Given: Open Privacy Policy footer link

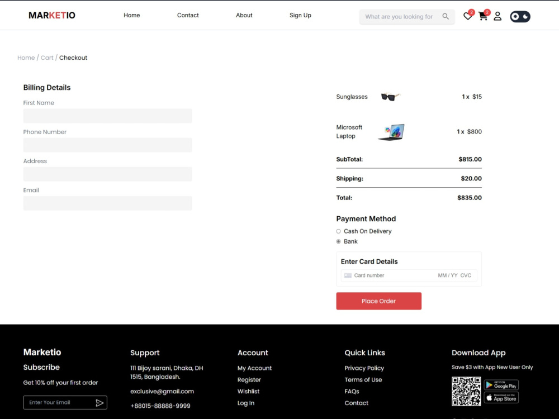Looking at the screenshot, I should pos(364,368).
